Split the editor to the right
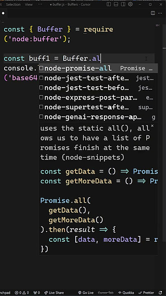 point(153,13)
